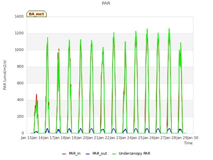Click the x-axis label Time

click(188, 143)
